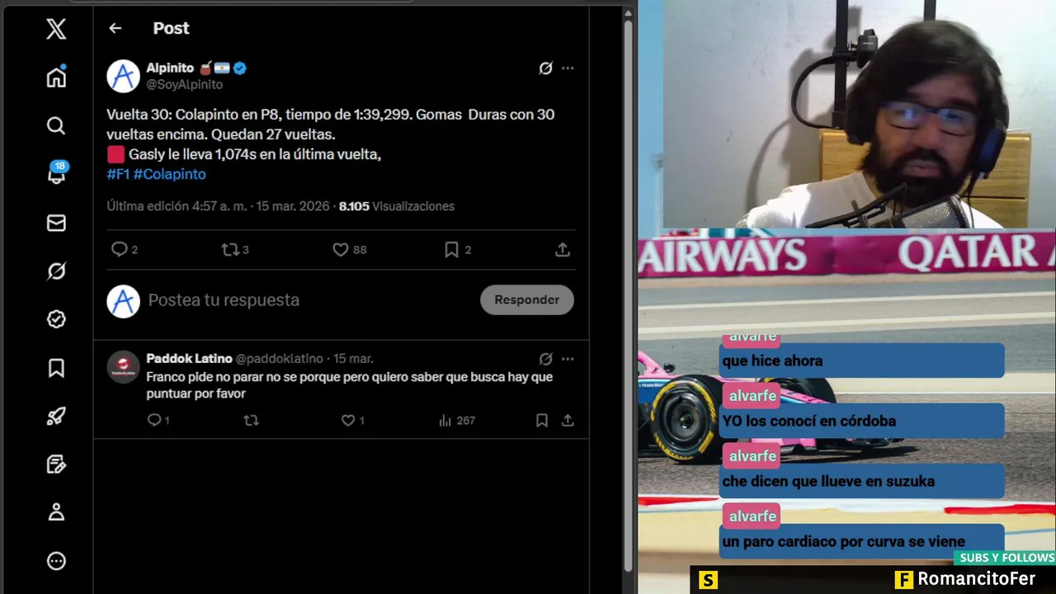1056x594 pixels.
Task: Open 8.105 Visualizaciones stats
Action: pyautogui.click(x=396, y=206)
